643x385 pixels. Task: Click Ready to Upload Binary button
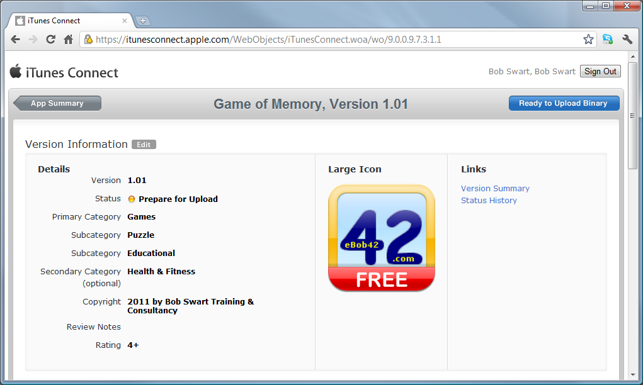564,103
